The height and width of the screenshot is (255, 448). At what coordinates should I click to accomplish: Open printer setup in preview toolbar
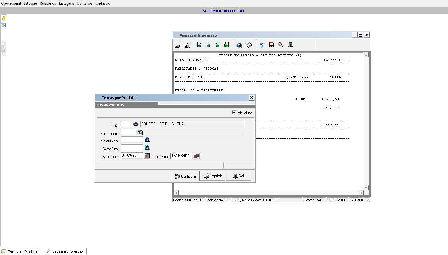(x=239, y=45)
